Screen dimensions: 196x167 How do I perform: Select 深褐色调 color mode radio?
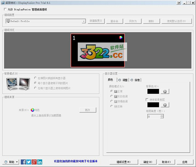111,101
